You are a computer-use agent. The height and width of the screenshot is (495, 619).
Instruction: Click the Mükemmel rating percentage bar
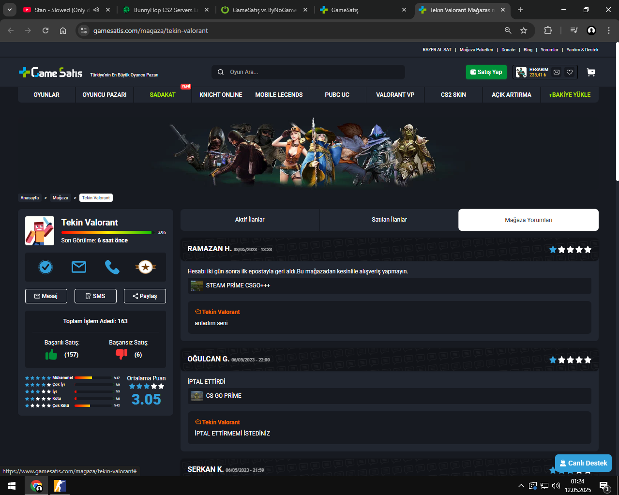94,377
